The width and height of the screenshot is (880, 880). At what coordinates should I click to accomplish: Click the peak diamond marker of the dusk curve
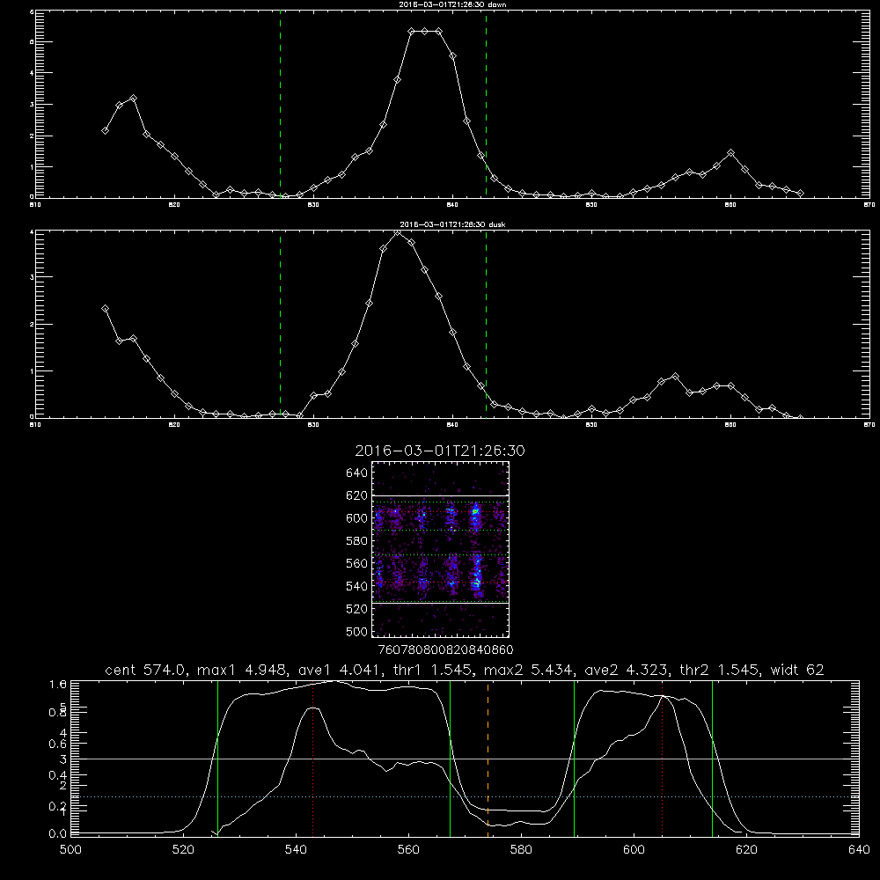point(398,233)
